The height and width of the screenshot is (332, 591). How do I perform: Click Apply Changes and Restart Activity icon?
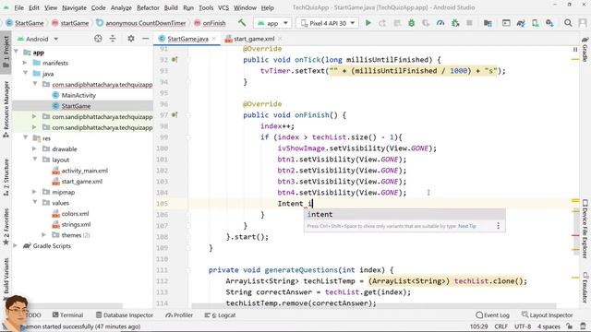382,23
